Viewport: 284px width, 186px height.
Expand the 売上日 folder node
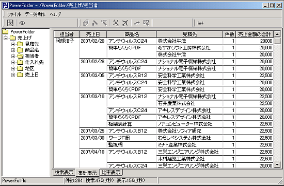coord(13,75)
